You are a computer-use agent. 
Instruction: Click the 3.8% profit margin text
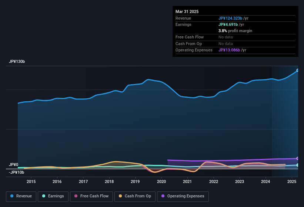[235, 31]
